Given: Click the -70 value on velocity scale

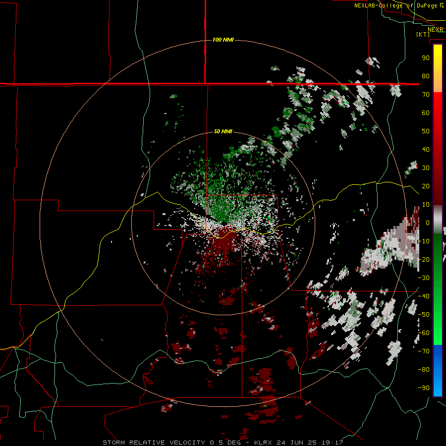Looking at the screenshot, I should 424,351.
